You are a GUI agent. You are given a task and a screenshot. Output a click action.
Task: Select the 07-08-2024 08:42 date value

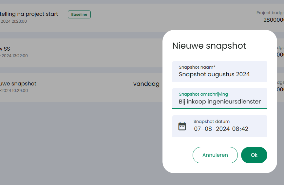221,129
